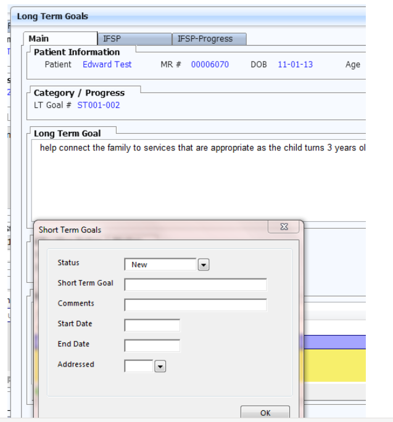The width and height of the screenshot is (393, 422).
Task: Click the Addressed combo box field
Action: click(x=138, y=366)
